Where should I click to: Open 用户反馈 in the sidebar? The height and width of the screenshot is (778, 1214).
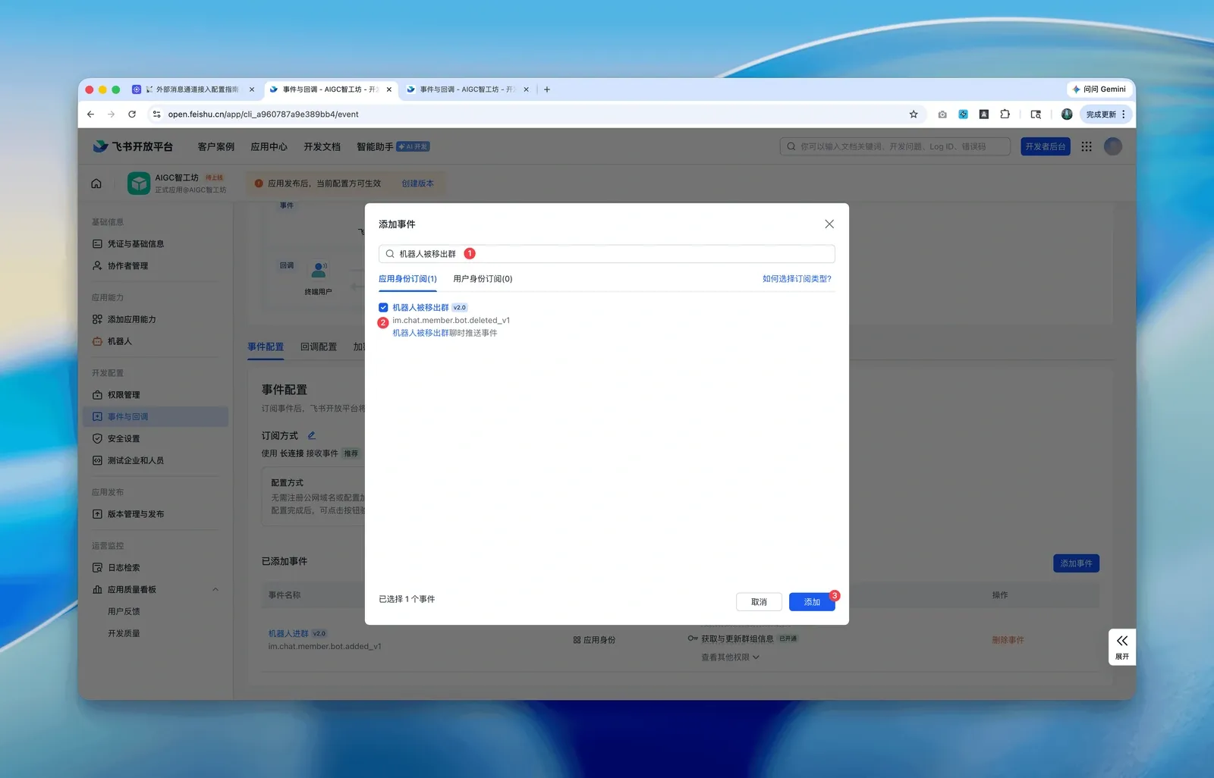point(124,612)
